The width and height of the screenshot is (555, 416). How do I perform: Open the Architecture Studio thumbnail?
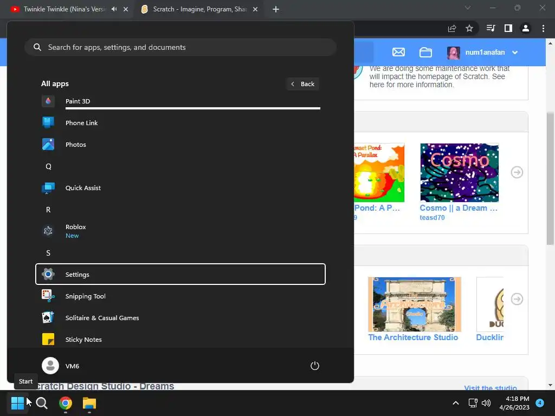(x=415, y=304)
